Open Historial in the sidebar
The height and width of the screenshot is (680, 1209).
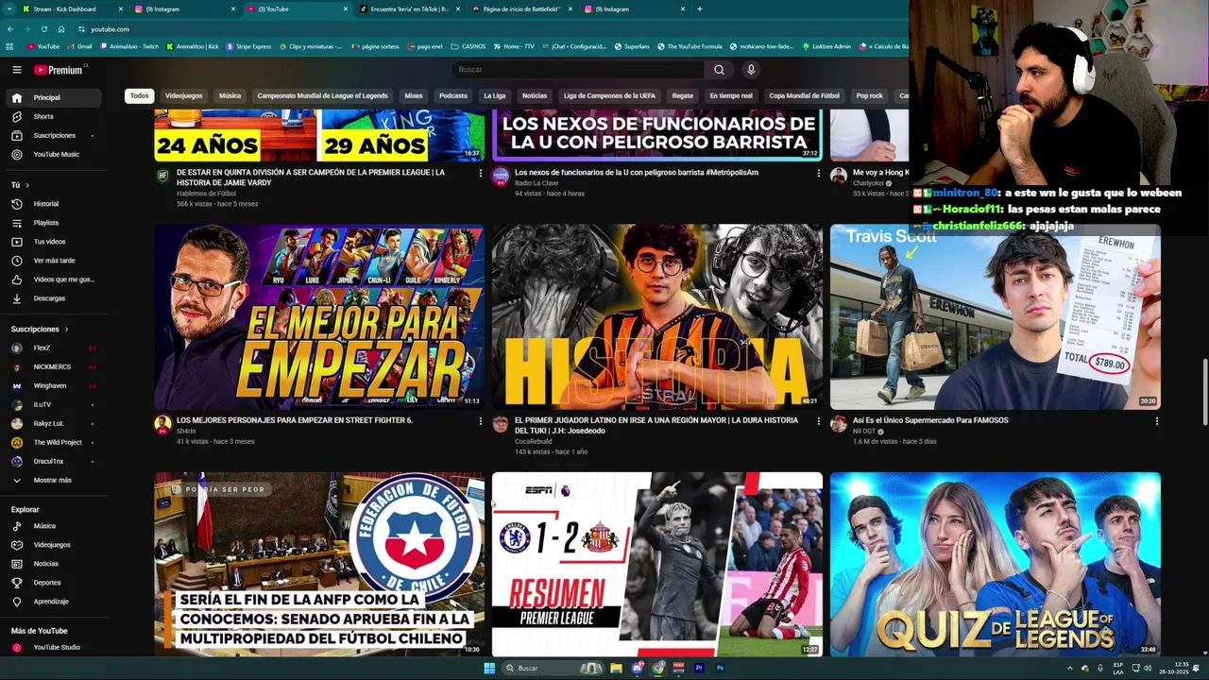click(x=55, y=204)
